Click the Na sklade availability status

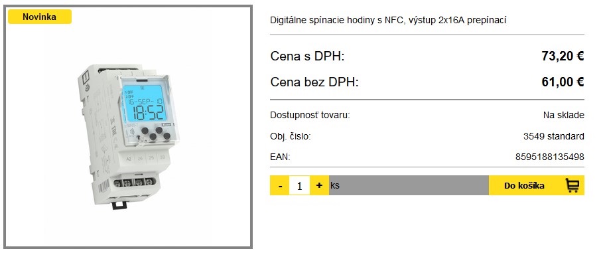564,115
